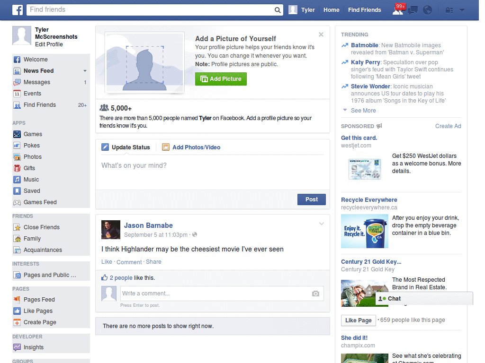Viewport: 485px width, 363px height.
Task: Click the Write a comment field
Action: point(222,294)
